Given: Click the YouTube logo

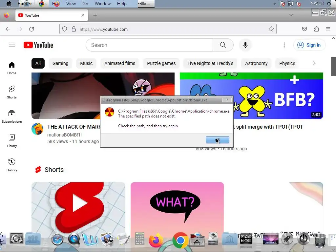Looking at the screenshot, I should point(38,45).
